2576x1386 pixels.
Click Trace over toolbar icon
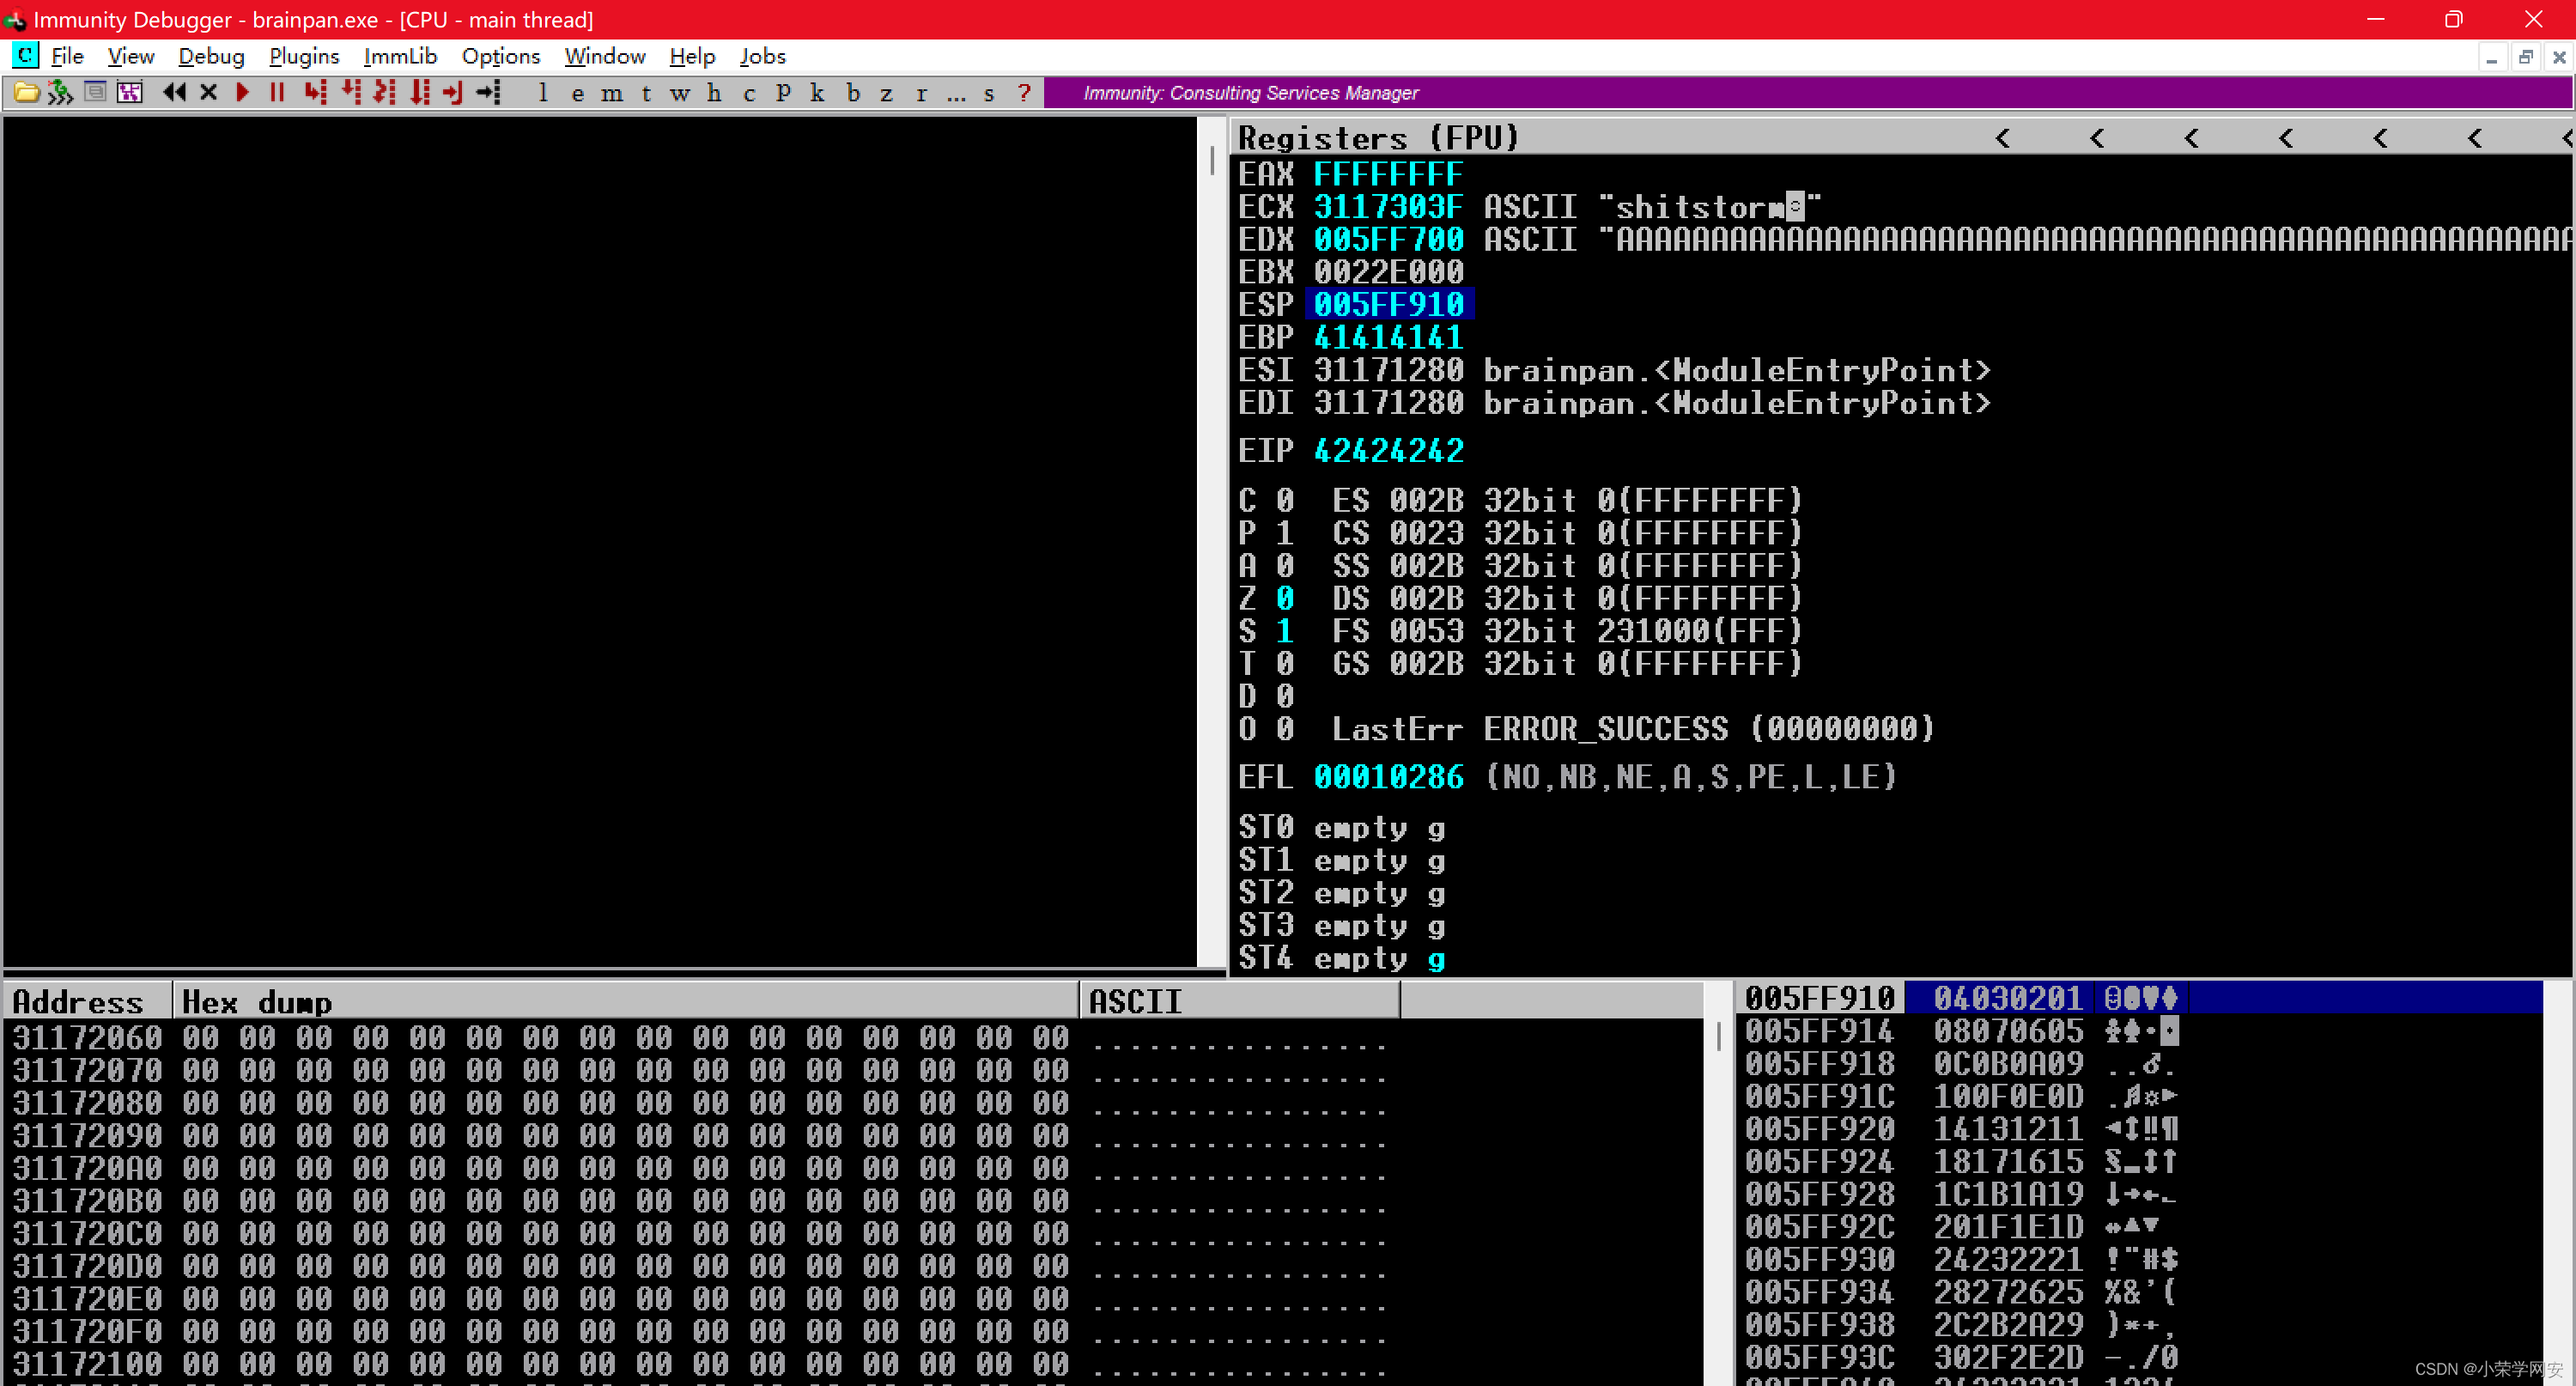pos(420,93)
